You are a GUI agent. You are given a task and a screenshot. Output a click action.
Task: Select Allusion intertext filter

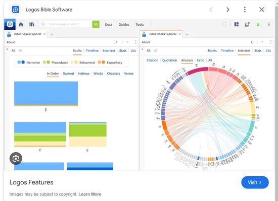click(x=187, y=60)
